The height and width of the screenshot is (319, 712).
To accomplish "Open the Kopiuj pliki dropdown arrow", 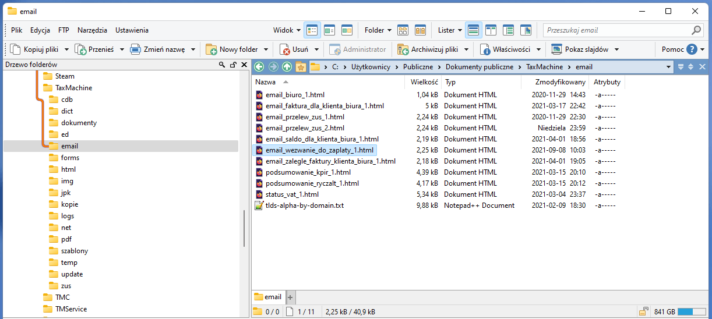I will [66, 49].
